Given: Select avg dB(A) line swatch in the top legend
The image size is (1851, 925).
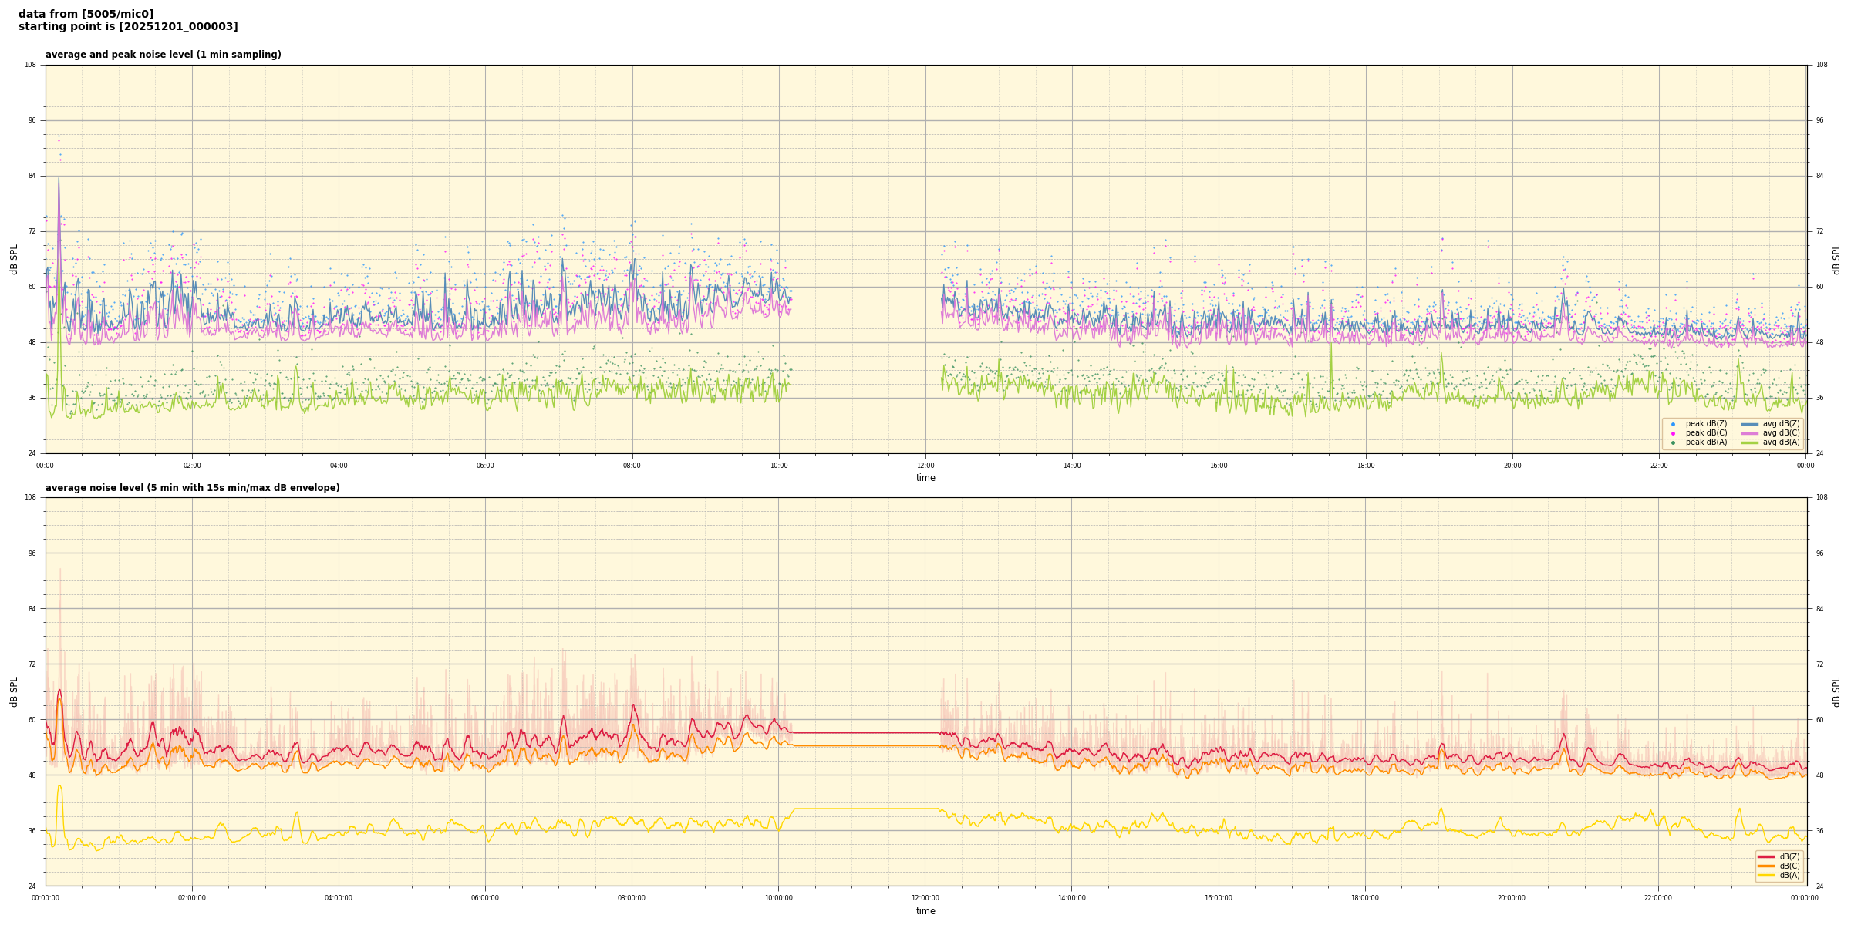Looking at the screenshot, I should pyautogui.click(x=1749, y=442).
